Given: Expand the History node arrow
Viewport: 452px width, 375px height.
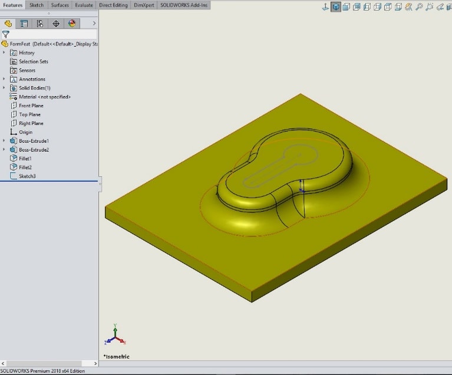Looking at the screenshot, I should click(4, 52).
